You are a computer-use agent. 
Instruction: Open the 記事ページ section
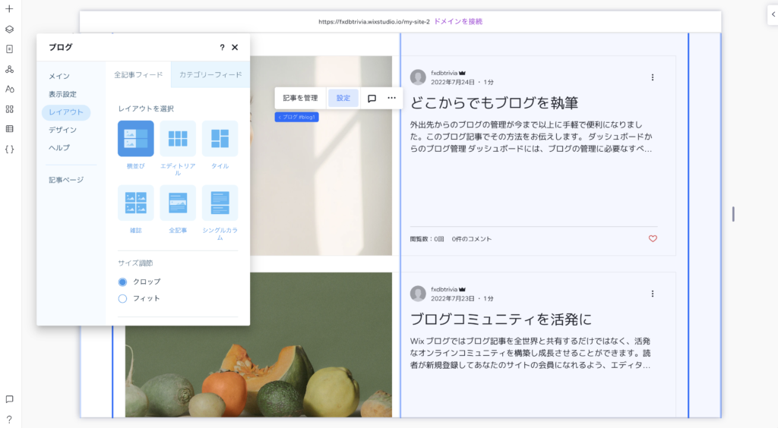tap(66, 180)
